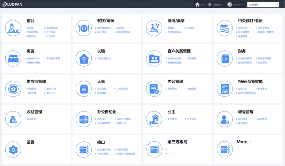Select the 人事 HR bucket icon
This screenshot has height=166, width=285.
pyautogui.click(x=84, y=89)
